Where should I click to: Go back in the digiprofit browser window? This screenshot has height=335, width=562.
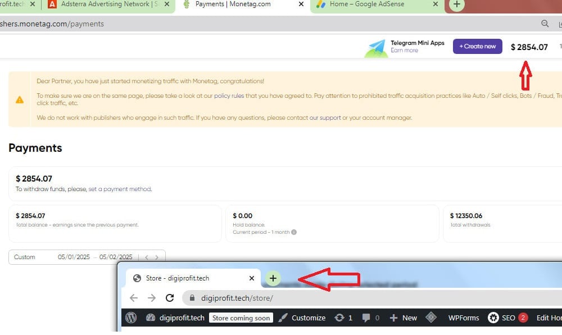133,298
